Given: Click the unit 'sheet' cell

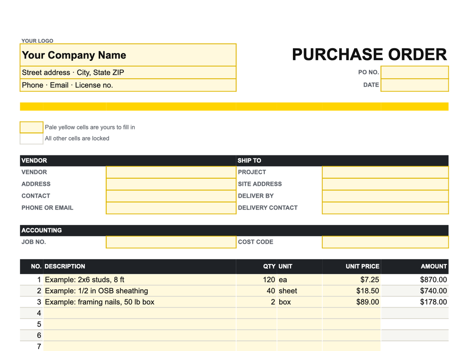Looking at the screenshot, I should coord(300,291).
